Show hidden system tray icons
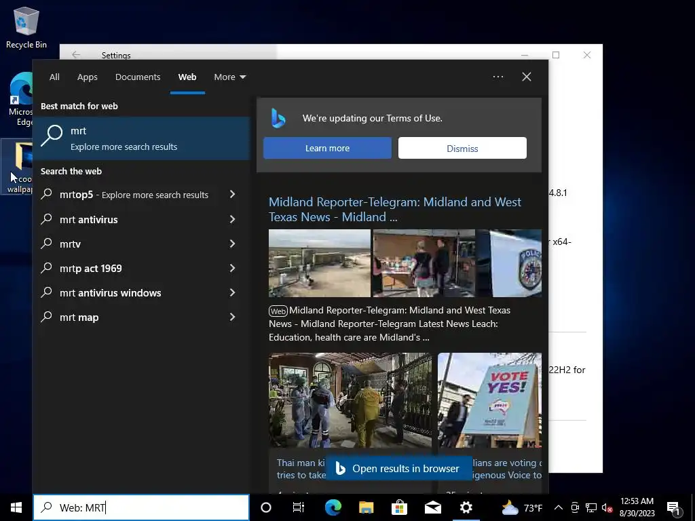Screen dimensions: 695x521 pos(559,507)
